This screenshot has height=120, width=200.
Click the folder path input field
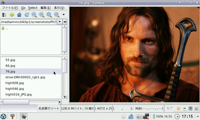28,22
